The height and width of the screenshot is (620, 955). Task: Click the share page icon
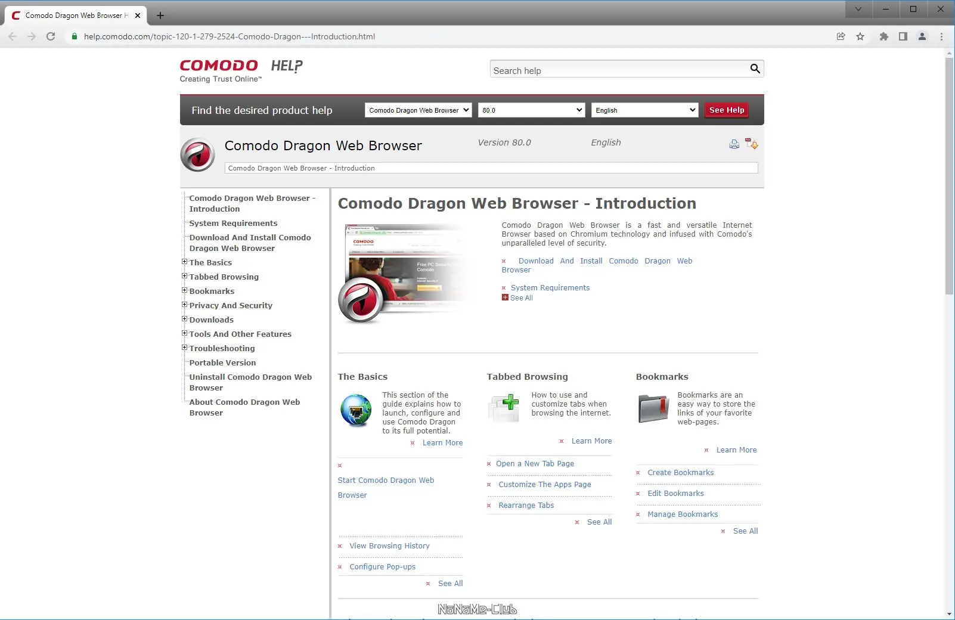point(841,36)
